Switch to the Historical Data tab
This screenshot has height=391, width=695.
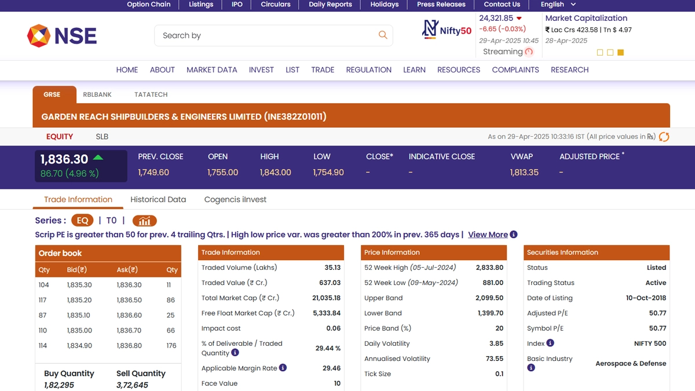tap(158, 199)
